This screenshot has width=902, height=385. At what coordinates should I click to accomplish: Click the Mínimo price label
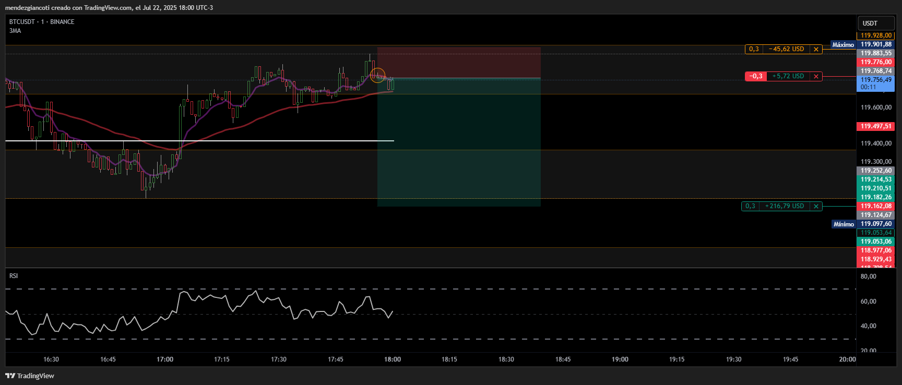point(844,224)
